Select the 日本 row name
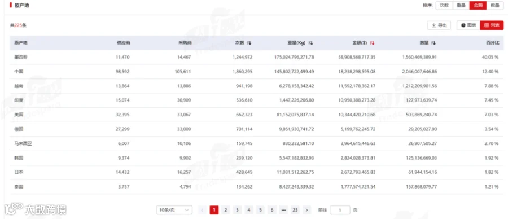The height and width of the screenshot is (219, 508). pos(19,172)
